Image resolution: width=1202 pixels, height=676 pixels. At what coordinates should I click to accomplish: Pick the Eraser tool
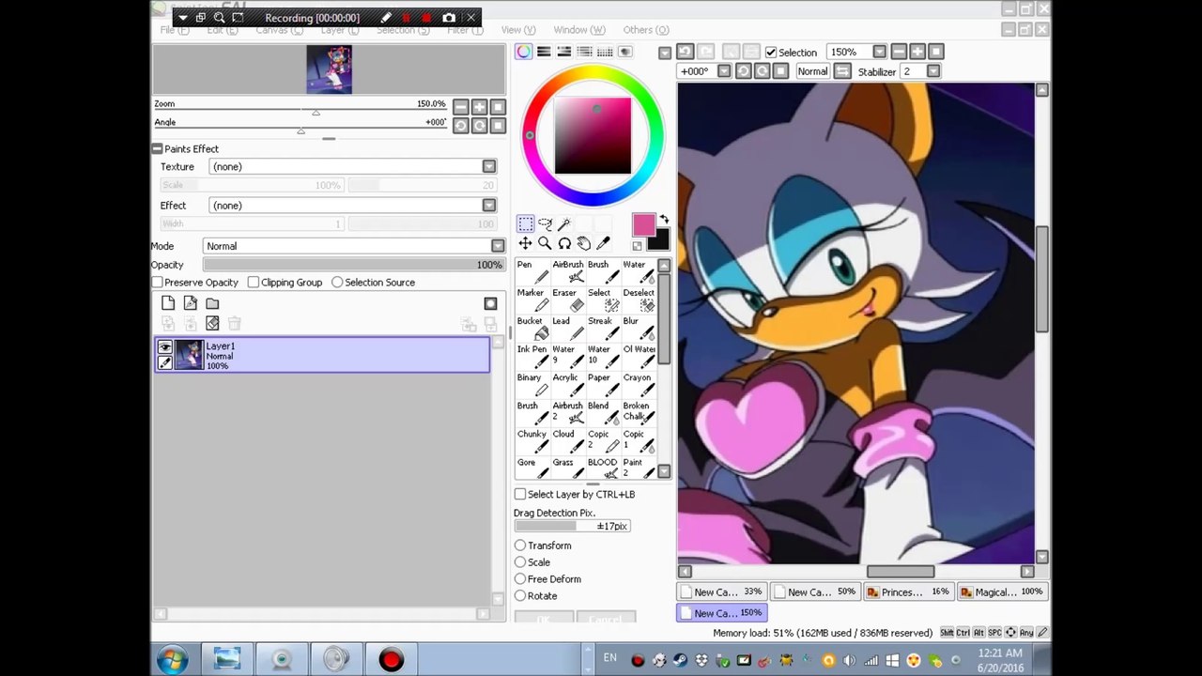[568, 300]
